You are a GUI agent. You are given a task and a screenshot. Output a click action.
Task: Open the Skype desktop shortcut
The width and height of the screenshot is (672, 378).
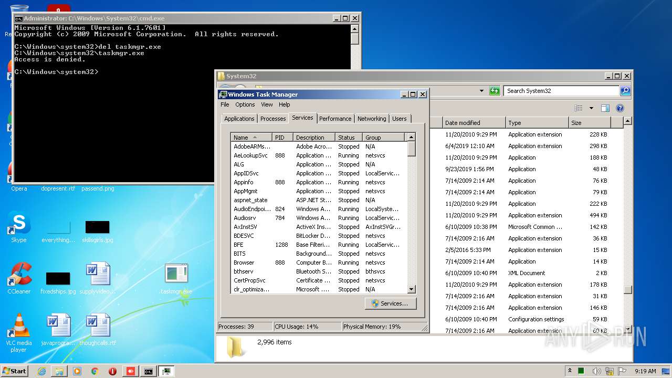(x=18, y=228)
